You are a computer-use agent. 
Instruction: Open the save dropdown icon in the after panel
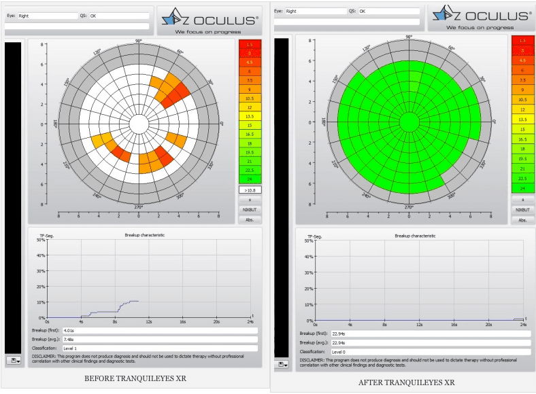pos(282,365)
